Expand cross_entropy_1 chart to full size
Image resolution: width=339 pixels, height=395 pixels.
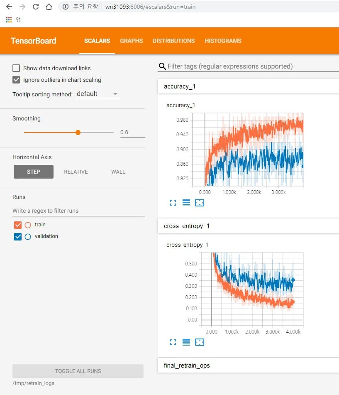pyautogui.click(x=173, y=342)
